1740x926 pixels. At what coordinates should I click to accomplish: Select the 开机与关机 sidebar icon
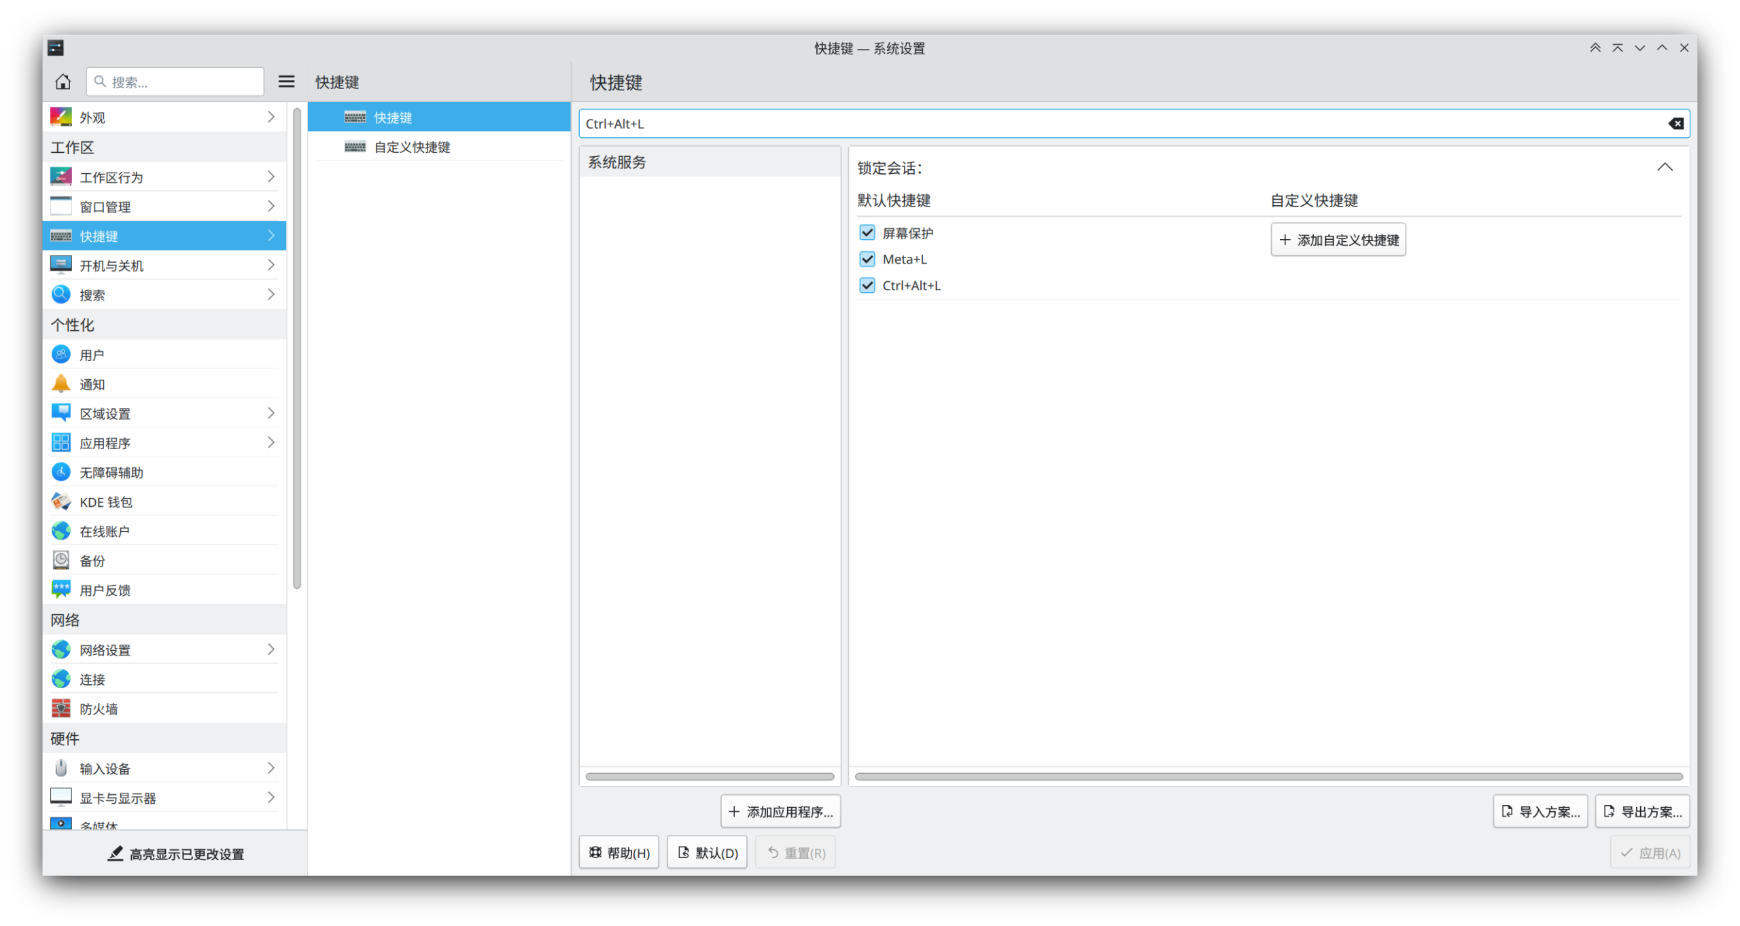coord(61,265)
